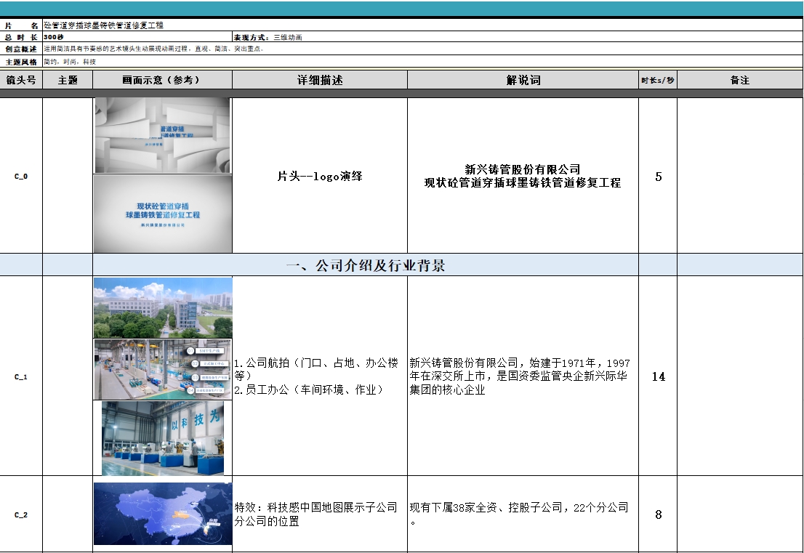
Task: Select the '片头--logo演绎' description cell
Action: coord(320,176)
